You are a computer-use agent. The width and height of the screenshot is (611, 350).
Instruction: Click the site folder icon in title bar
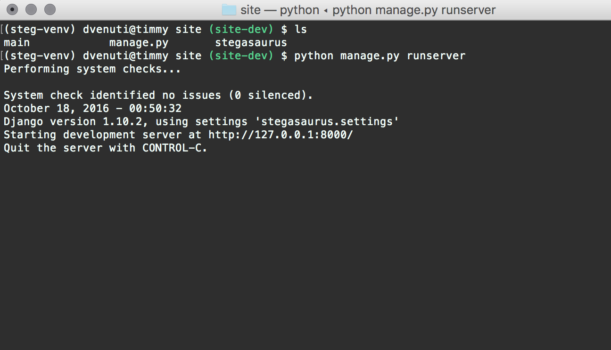(x=229, y=9)
